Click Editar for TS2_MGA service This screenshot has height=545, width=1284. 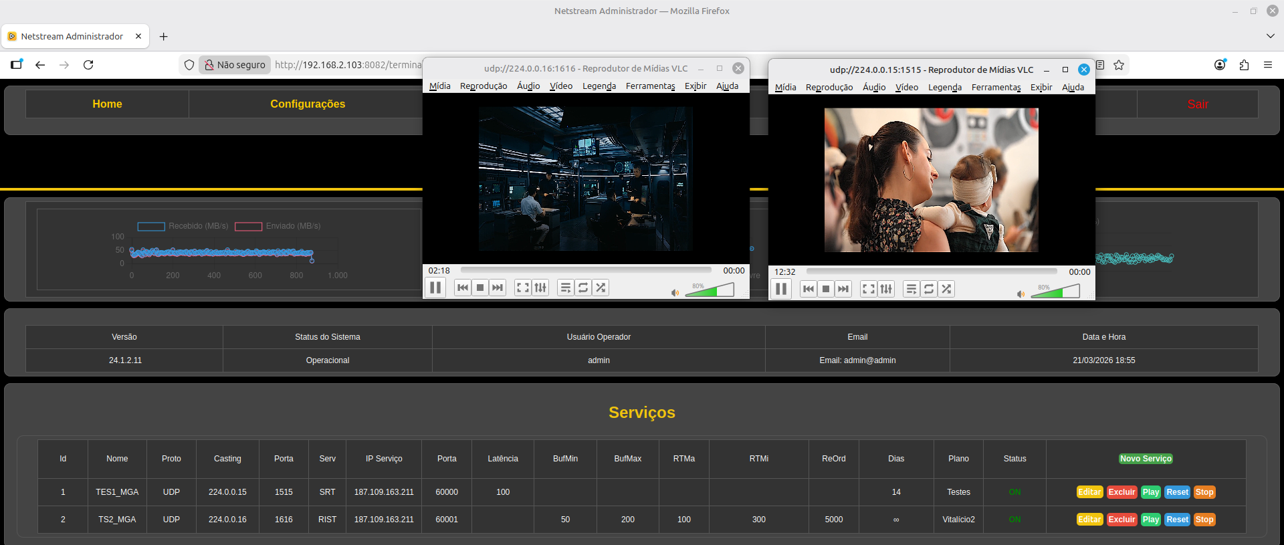(x=1089, y=520)
